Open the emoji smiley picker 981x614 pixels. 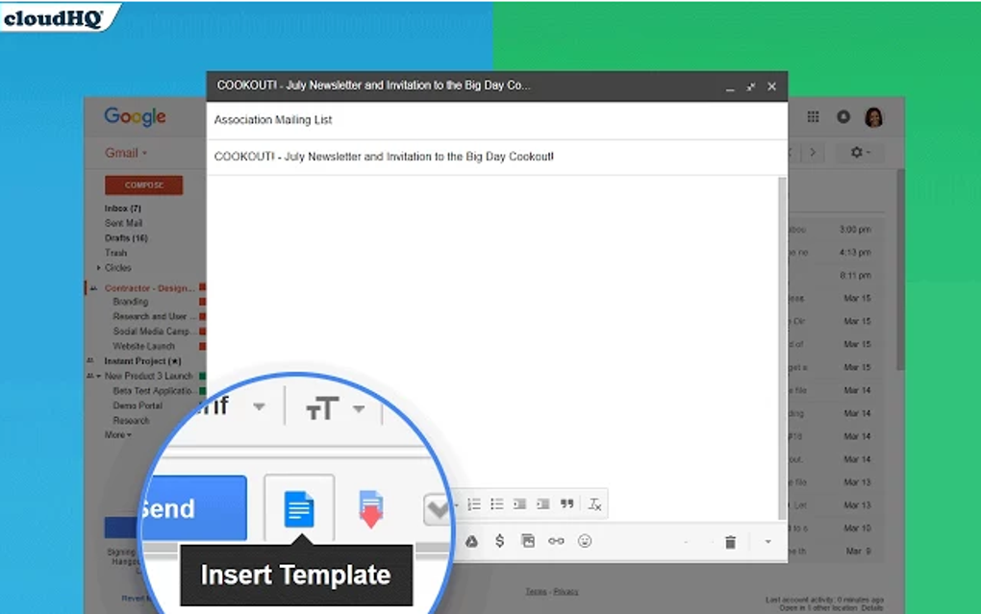[585, 542]
